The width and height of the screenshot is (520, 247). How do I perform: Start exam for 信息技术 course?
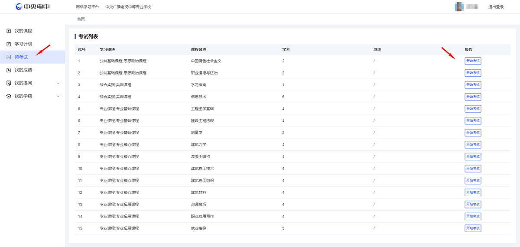(x=473, y=97)
